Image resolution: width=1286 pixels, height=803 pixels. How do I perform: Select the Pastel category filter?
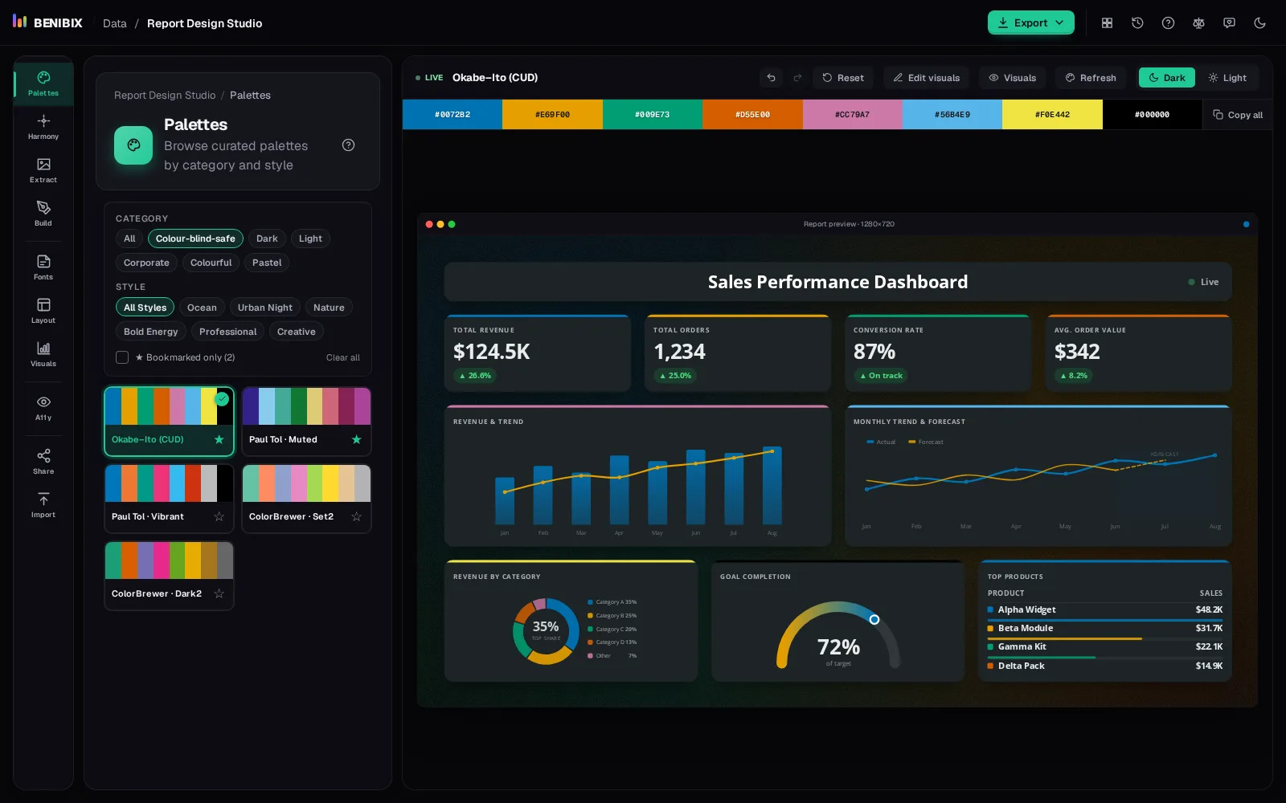click(267, 263)
